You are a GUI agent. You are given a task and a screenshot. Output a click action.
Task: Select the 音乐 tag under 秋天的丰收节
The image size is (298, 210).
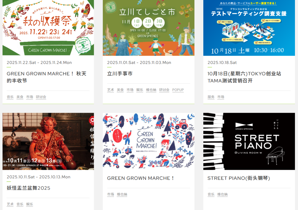coord(10,97)
